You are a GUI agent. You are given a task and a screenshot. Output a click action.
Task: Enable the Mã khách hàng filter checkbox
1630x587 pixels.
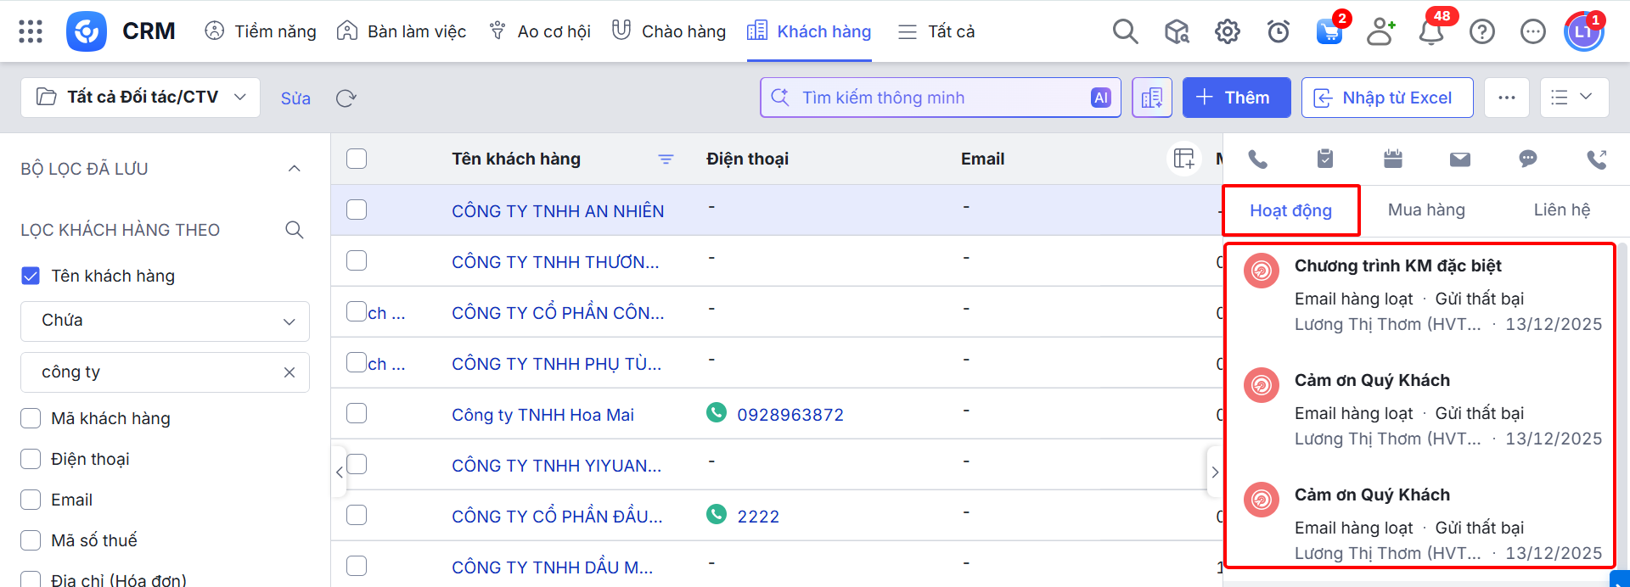(x=31, y=418)
